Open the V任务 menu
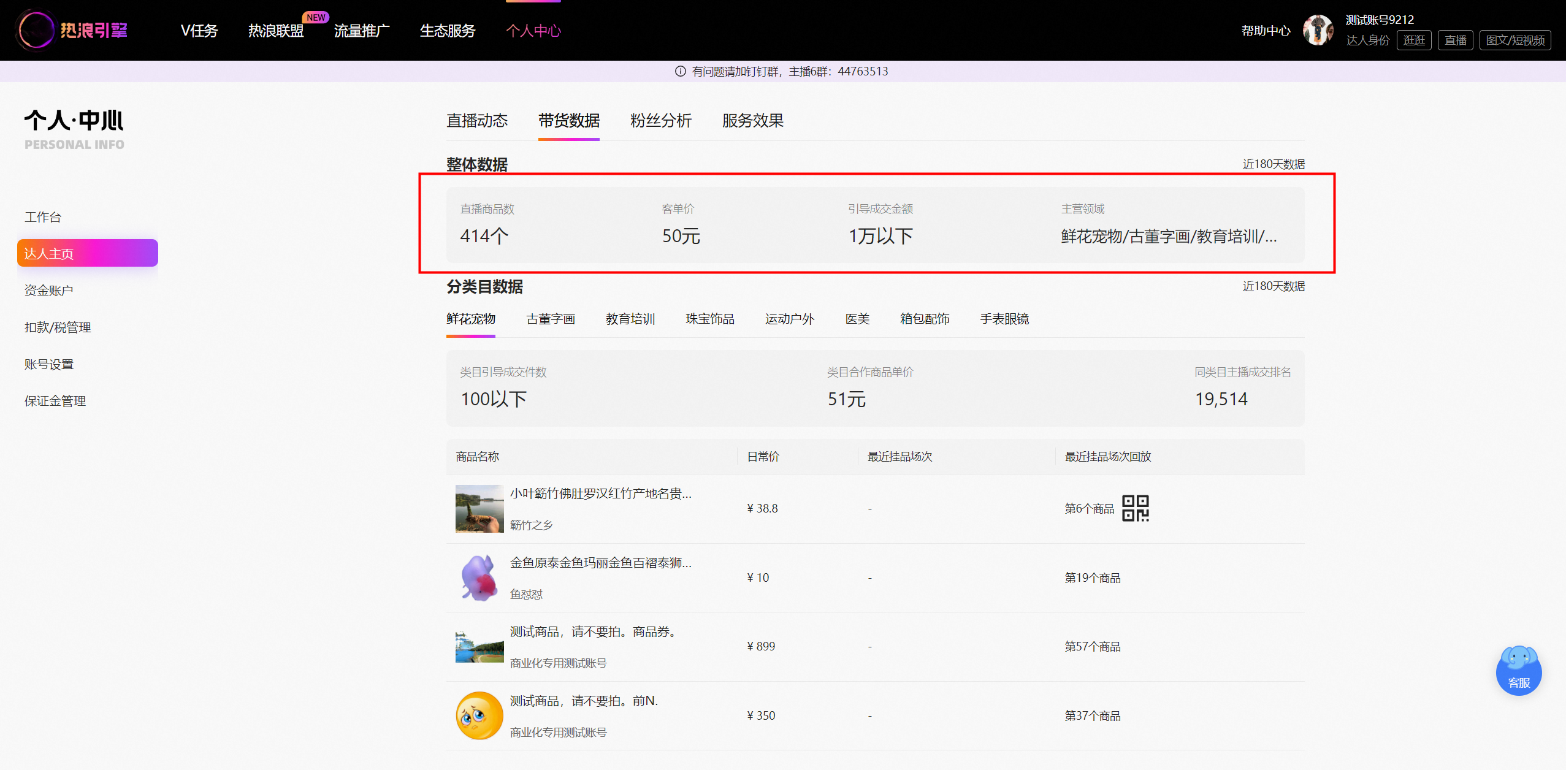The width and height of the screenshot is (1566, 770). tap(199, 31)
